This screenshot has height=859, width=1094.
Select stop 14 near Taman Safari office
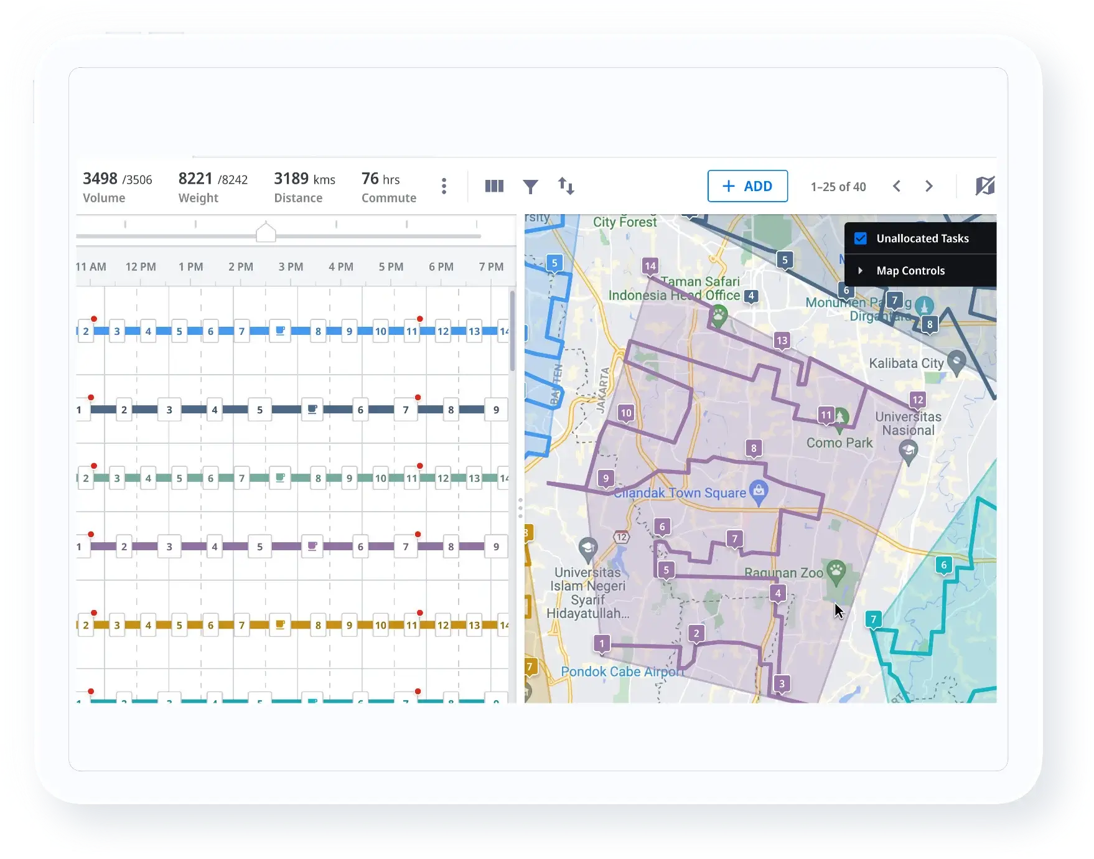point(650,265)
